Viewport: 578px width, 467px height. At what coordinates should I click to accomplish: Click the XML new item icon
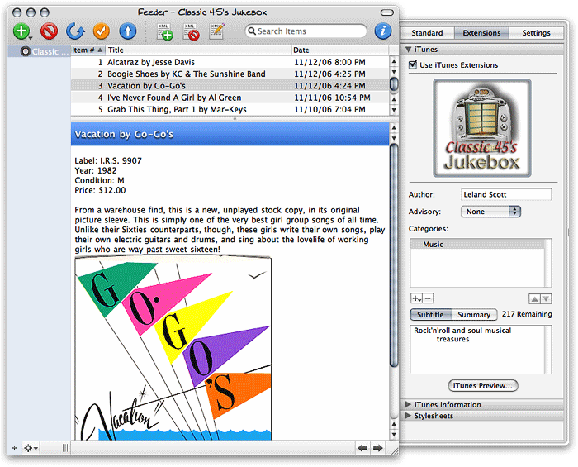tap(165, 31)
